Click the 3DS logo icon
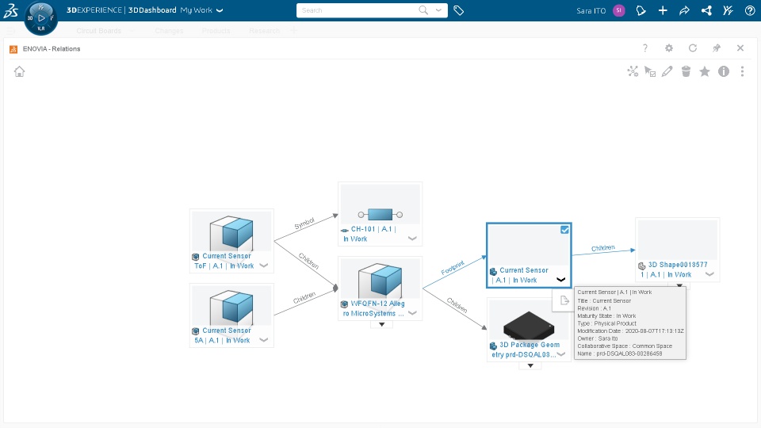The height and width of the screenshot is (428, 761). pyautogui.click(x=10, y=10)
